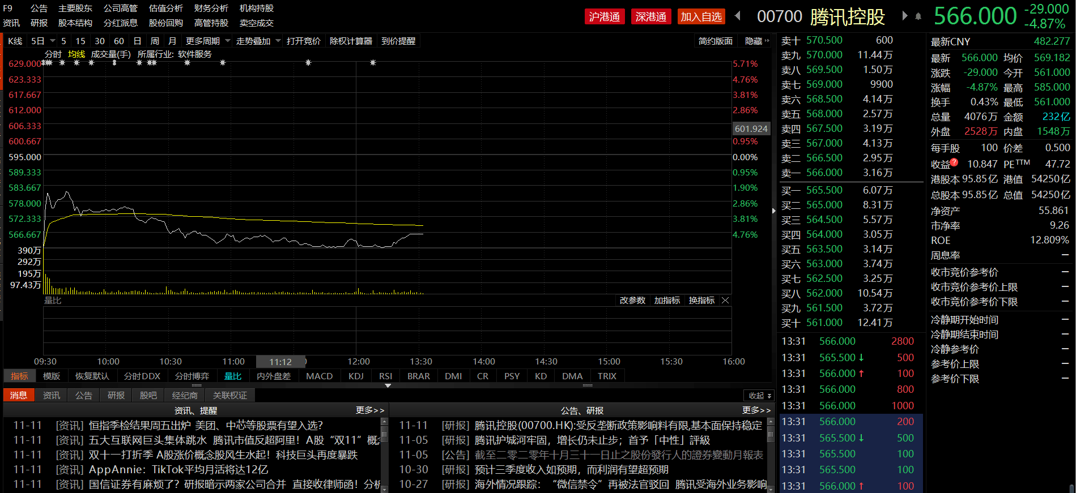The image size is (1076, 493).
Task: Click the 恢复默认 tab
Action: pyautogui.click(x=92, y=376)
